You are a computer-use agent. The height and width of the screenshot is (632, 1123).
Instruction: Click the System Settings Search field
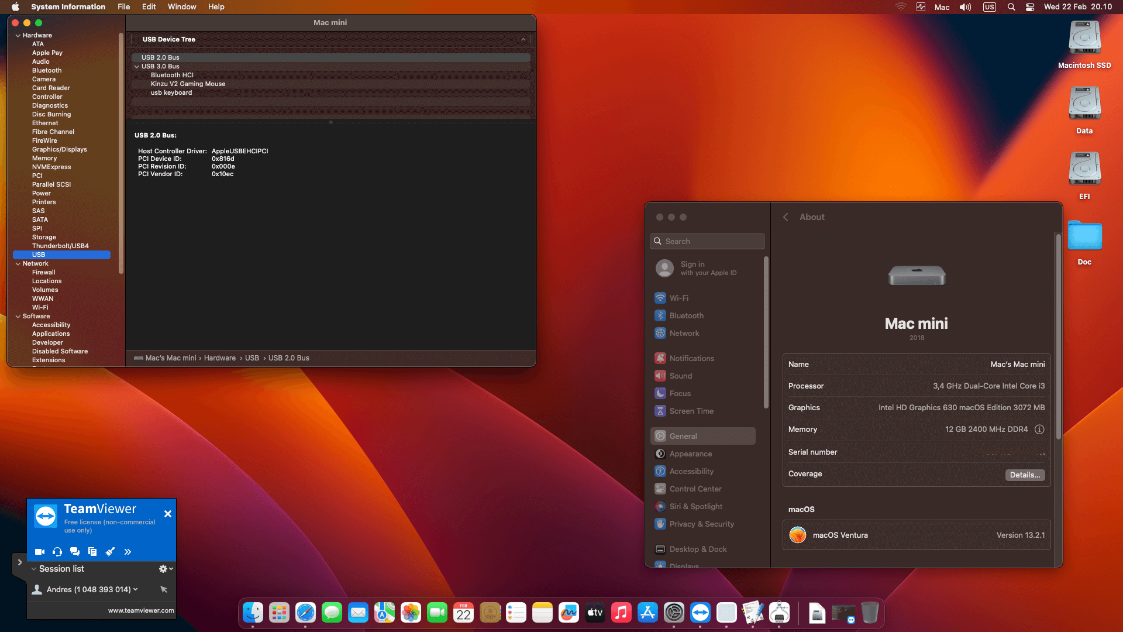(707, 241)
